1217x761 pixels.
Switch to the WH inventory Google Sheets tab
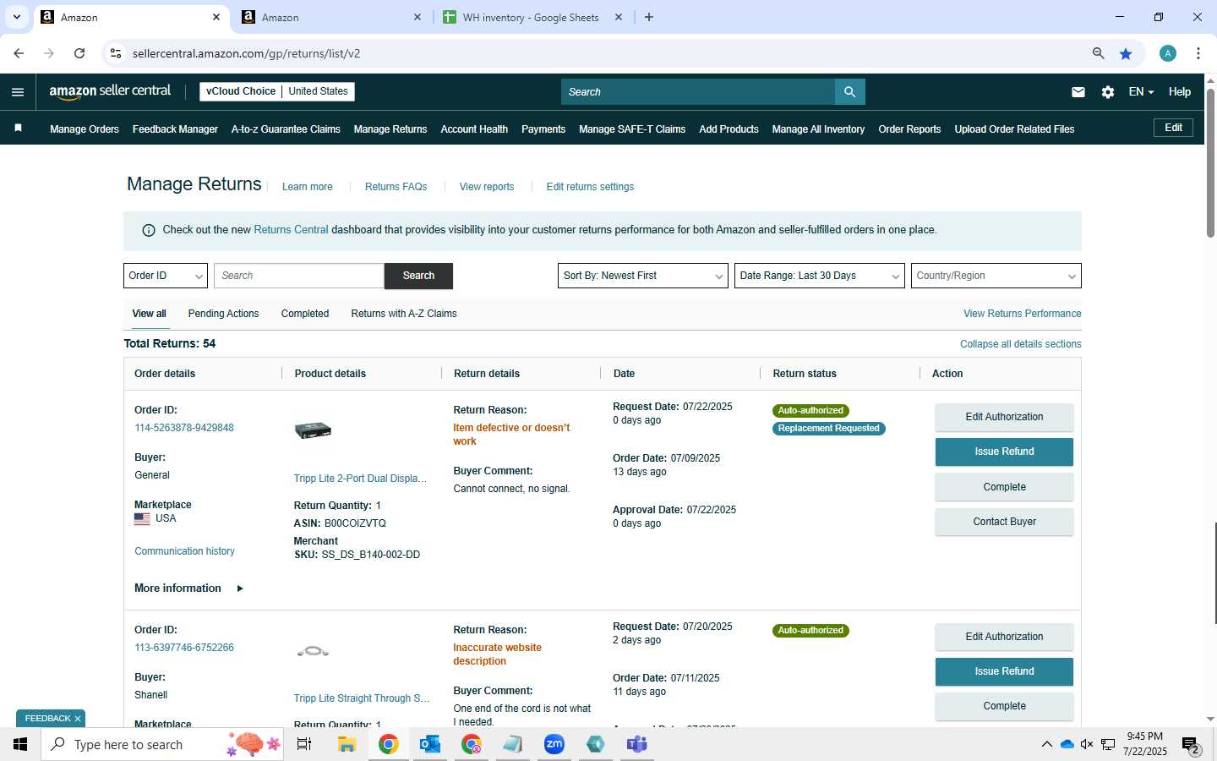click(x=531, y=17)
